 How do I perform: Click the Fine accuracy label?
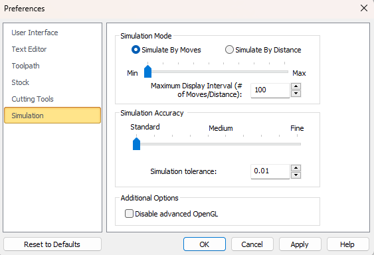(x=297, y=128)
